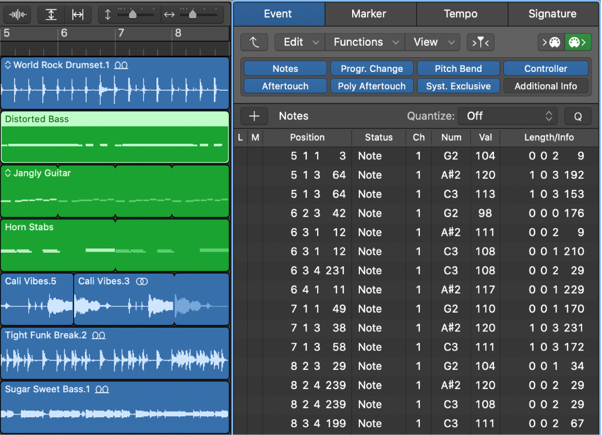Click the horizontal auto-zoom icon

pos(78,14)
